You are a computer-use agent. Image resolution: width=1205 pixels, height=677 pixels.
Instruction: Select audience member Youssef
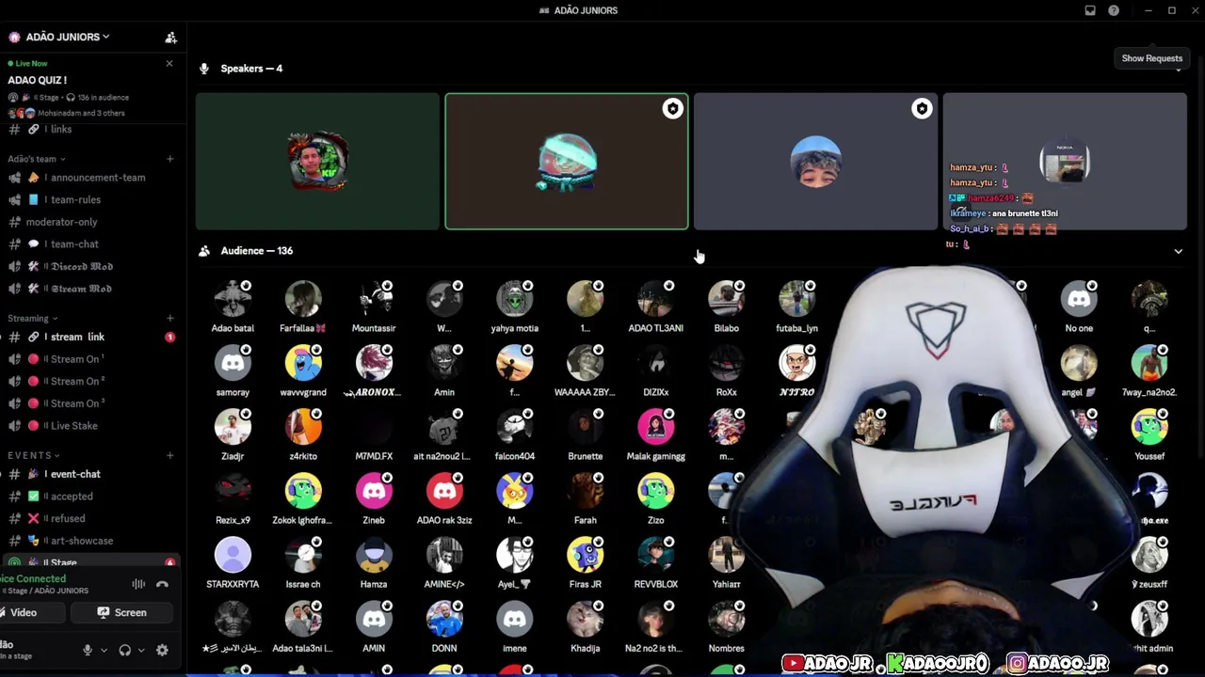pos(1149,435)
